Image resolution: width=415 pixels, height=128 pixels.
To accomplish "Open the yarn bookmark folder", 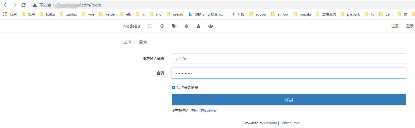I will pos(386,14).
